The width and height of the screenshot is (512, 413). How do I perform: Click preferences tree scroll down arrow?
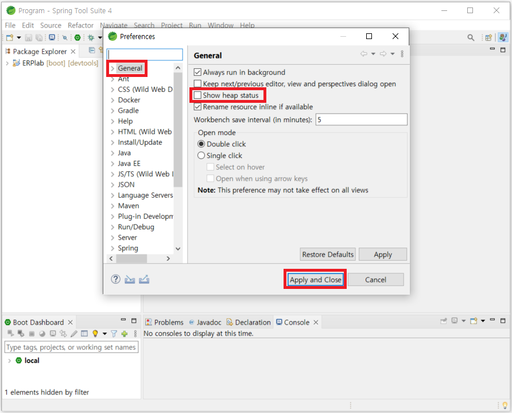177,249
